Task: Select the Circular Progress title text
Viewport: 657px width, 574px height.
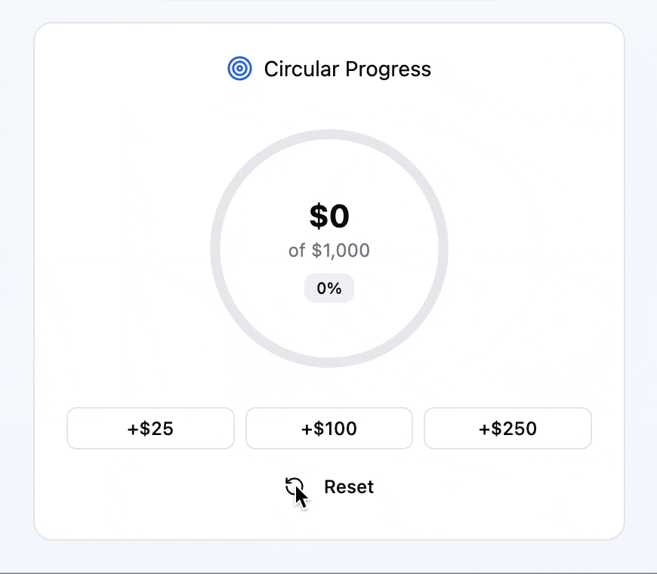Action: [347, 69]
